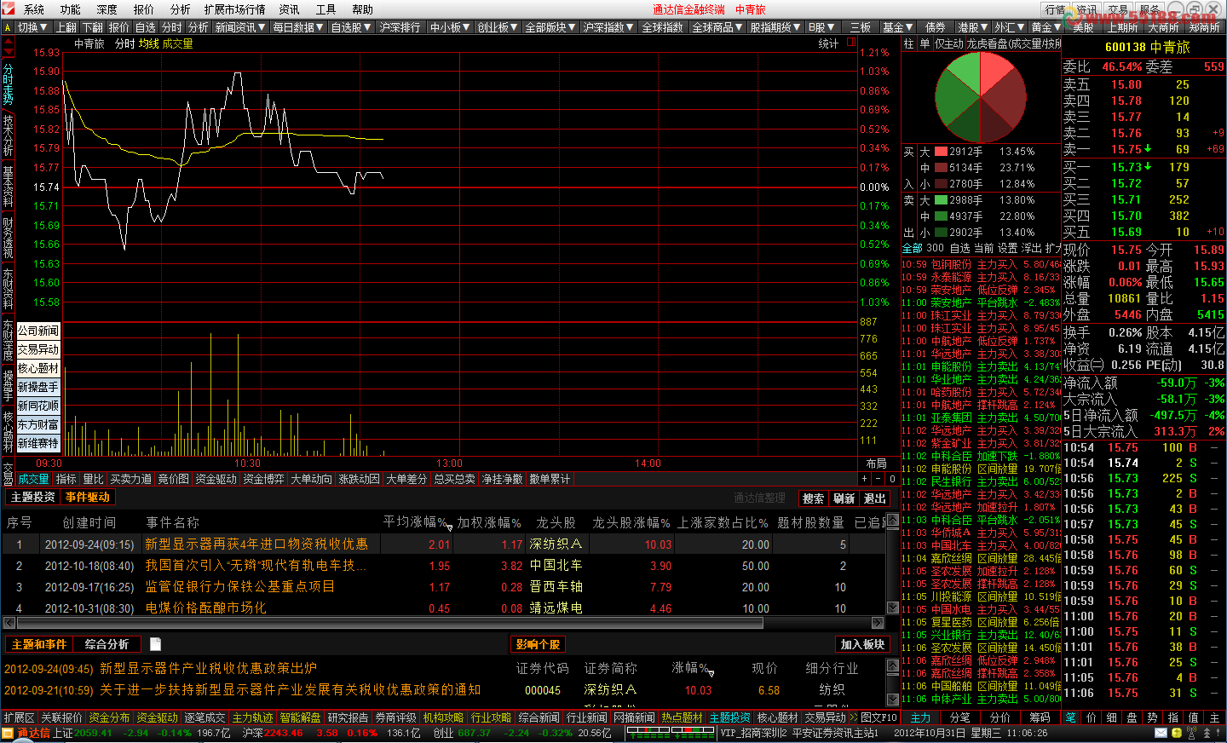Click the 搜索 button
This screenshot has height=743, width=1227.
point(814,498)
